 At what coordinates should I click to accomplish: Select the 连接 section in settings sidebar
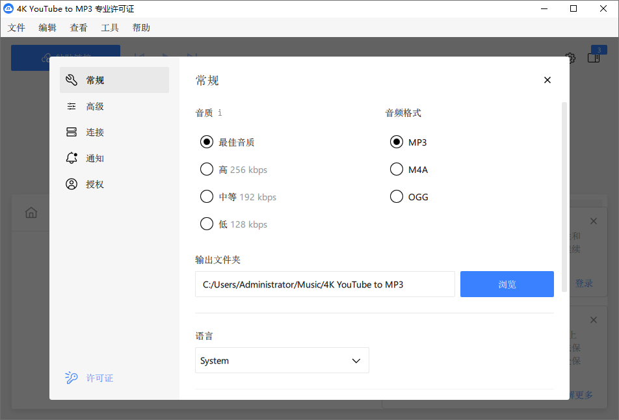click(94, 131)
